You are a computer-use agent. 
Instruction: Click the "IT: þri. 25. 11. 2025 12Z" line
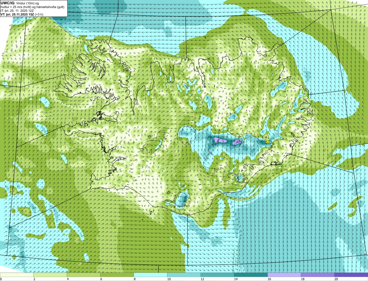point(17,11)
